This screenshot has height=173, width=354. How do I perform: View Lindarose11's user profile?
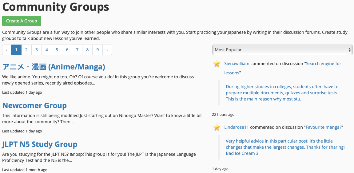[x=237, y=127]
